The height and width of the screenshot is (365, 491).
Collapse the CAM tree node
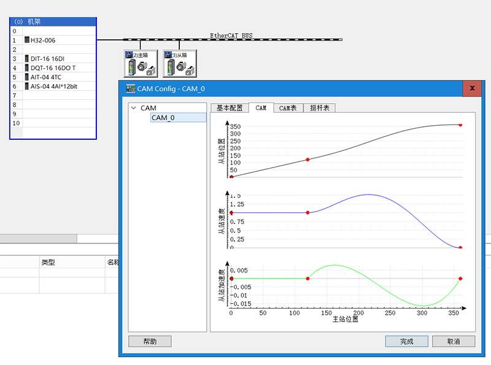click(133, 108)
